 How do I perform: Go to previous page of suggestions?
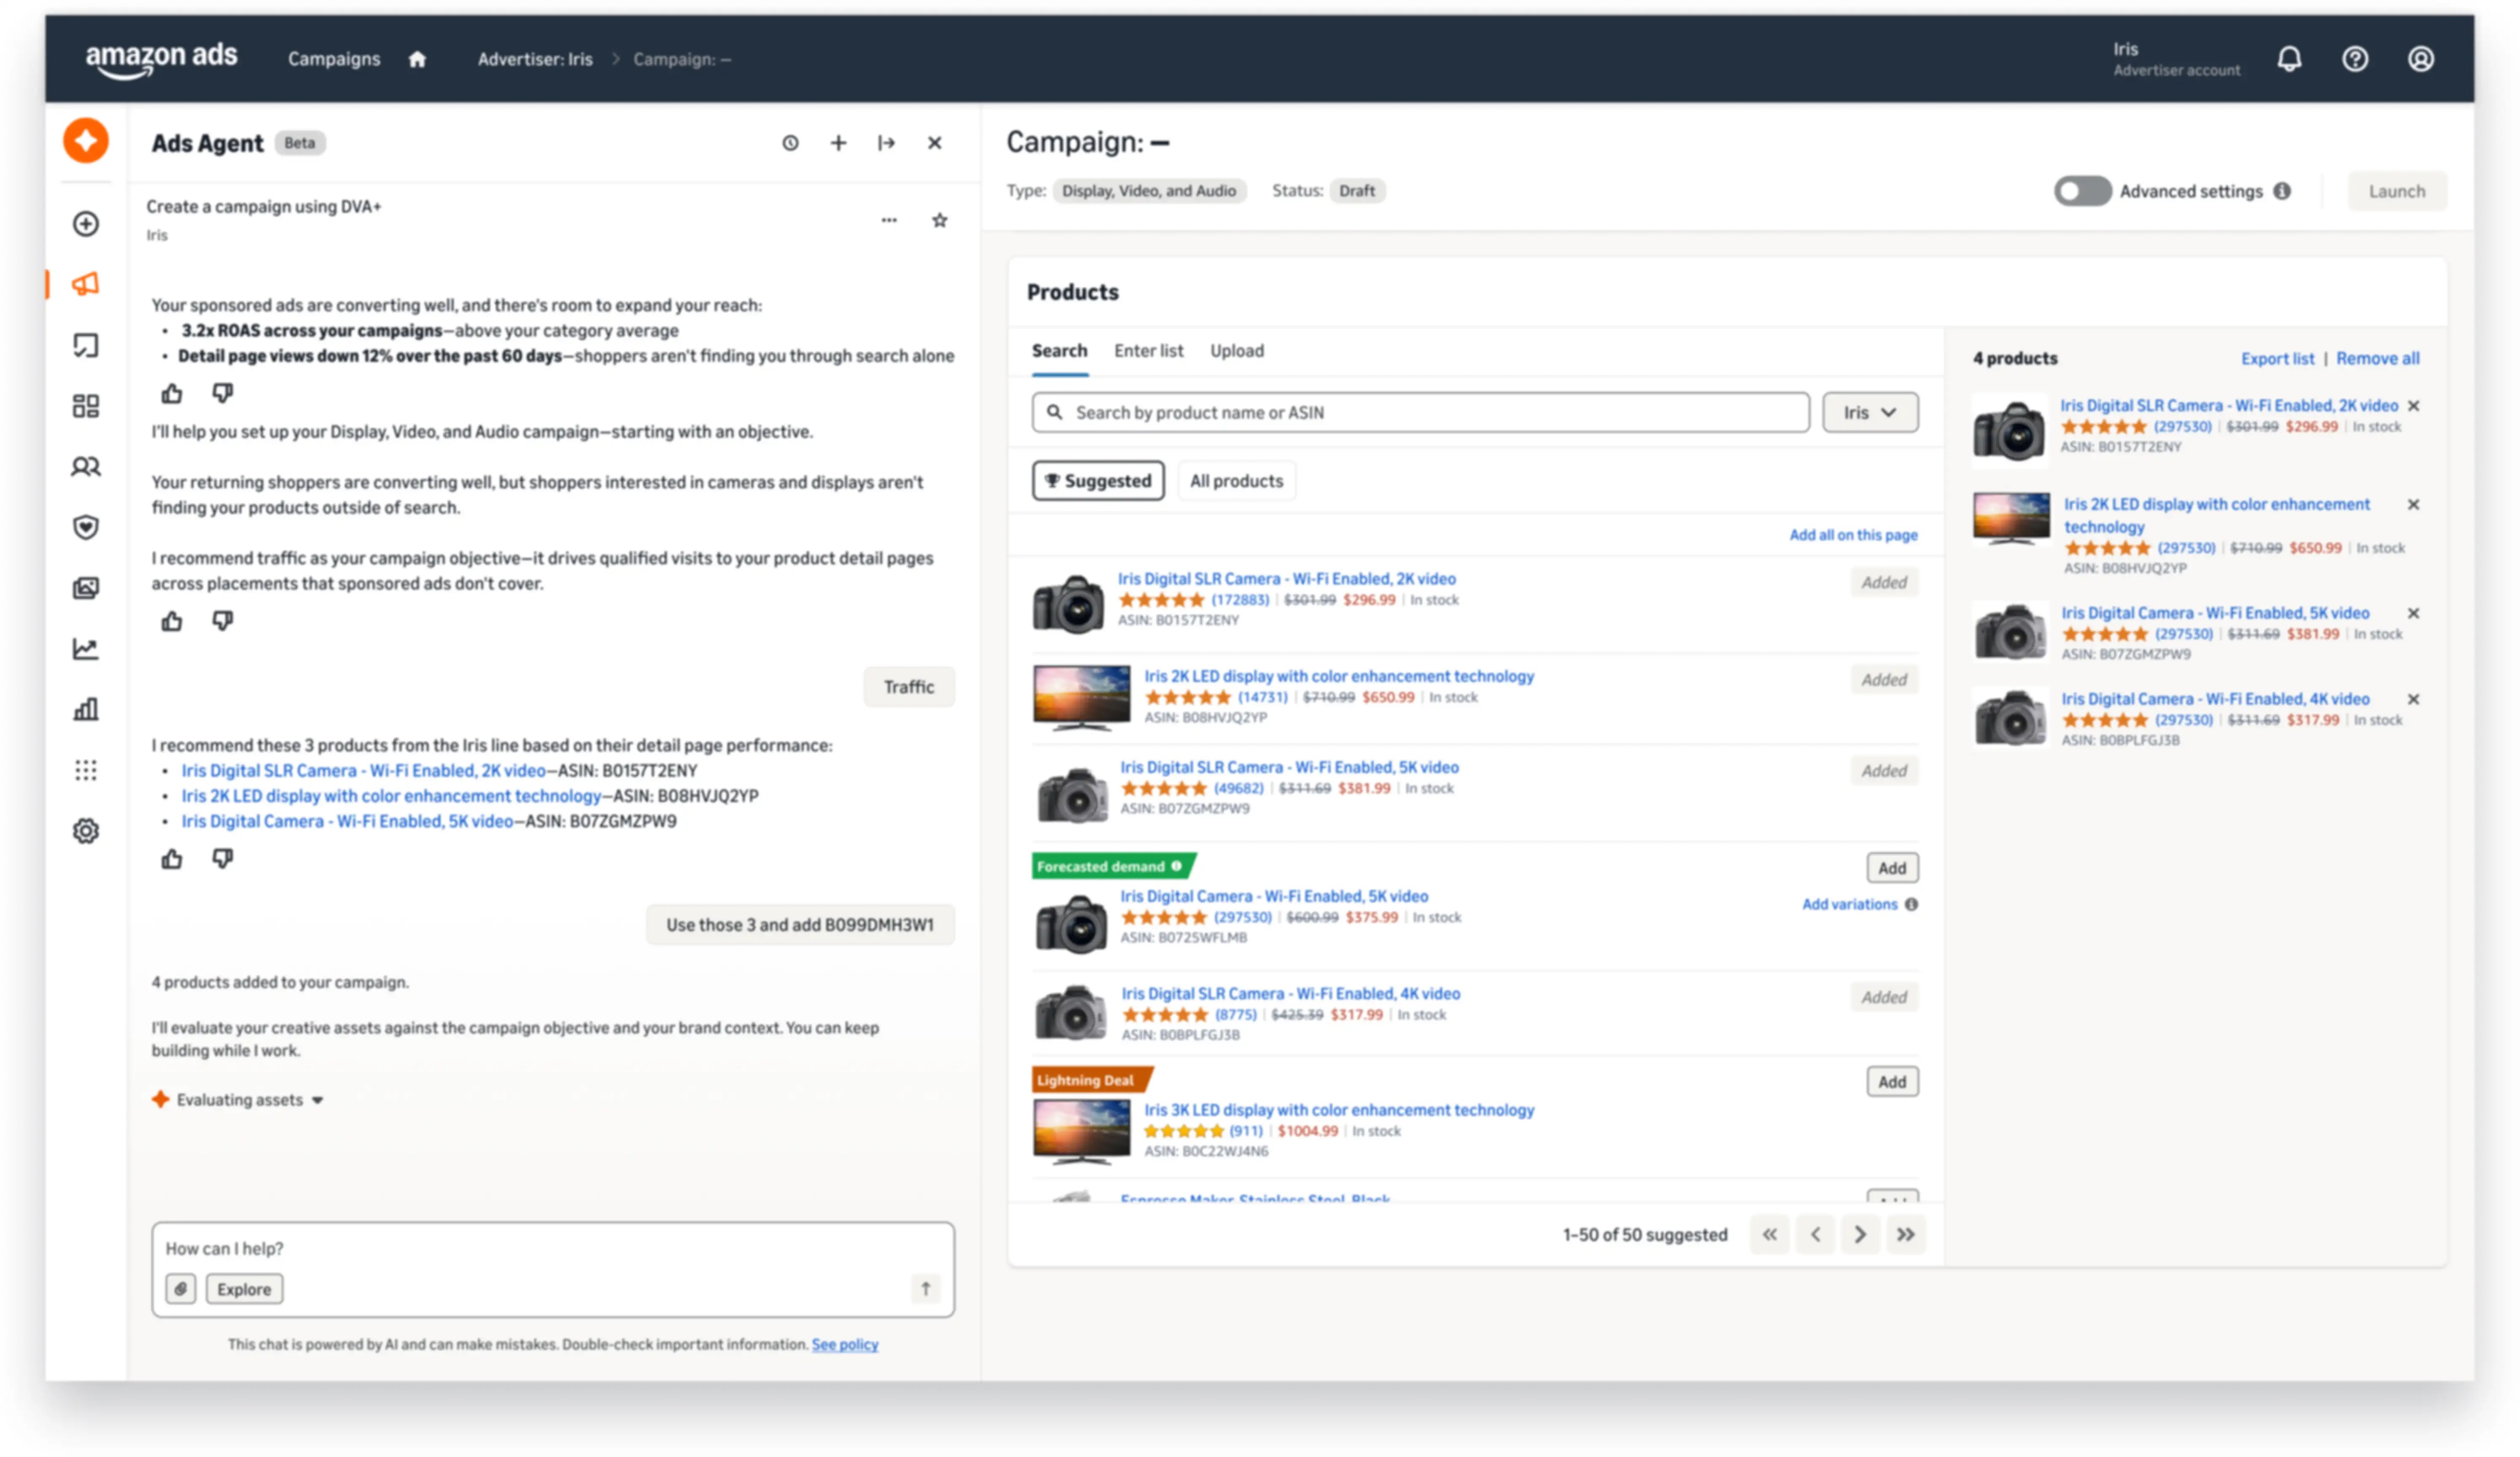1815,1235
